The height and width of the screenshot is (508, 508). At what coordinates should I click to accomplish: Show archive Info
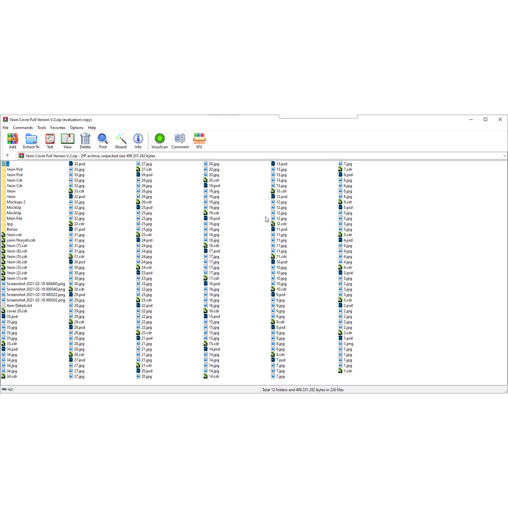(x=138, y=141)
